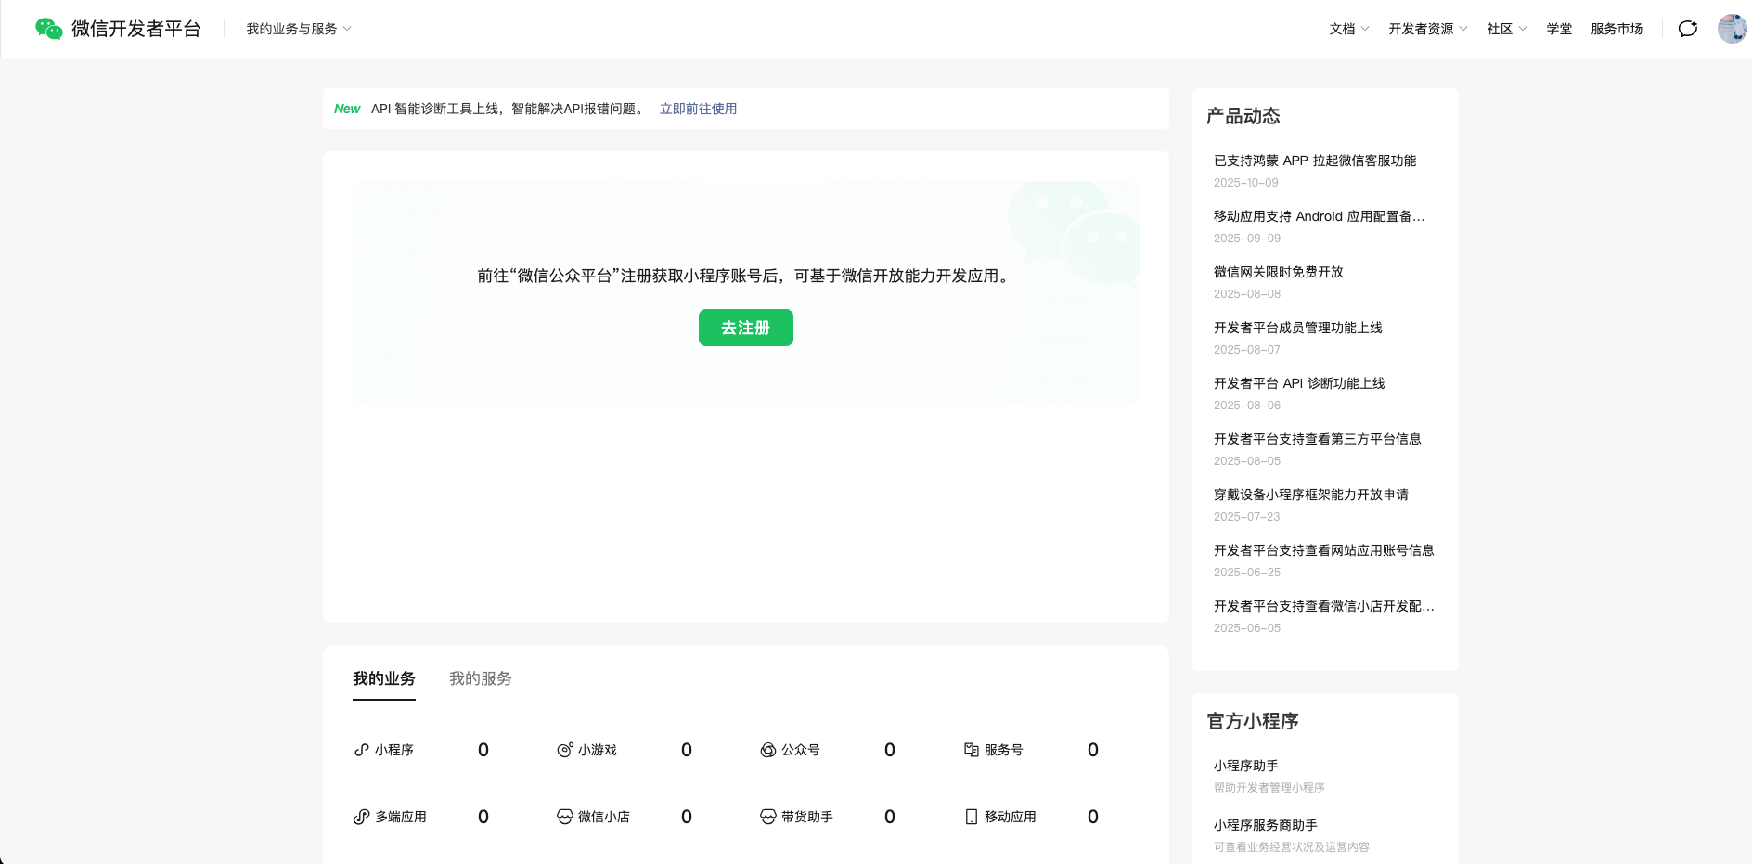The height and width of the screenshot is (864, 1752).
Task: Open news 开发者平台 API 诊断功能上线
Action: coord(1299,383)
